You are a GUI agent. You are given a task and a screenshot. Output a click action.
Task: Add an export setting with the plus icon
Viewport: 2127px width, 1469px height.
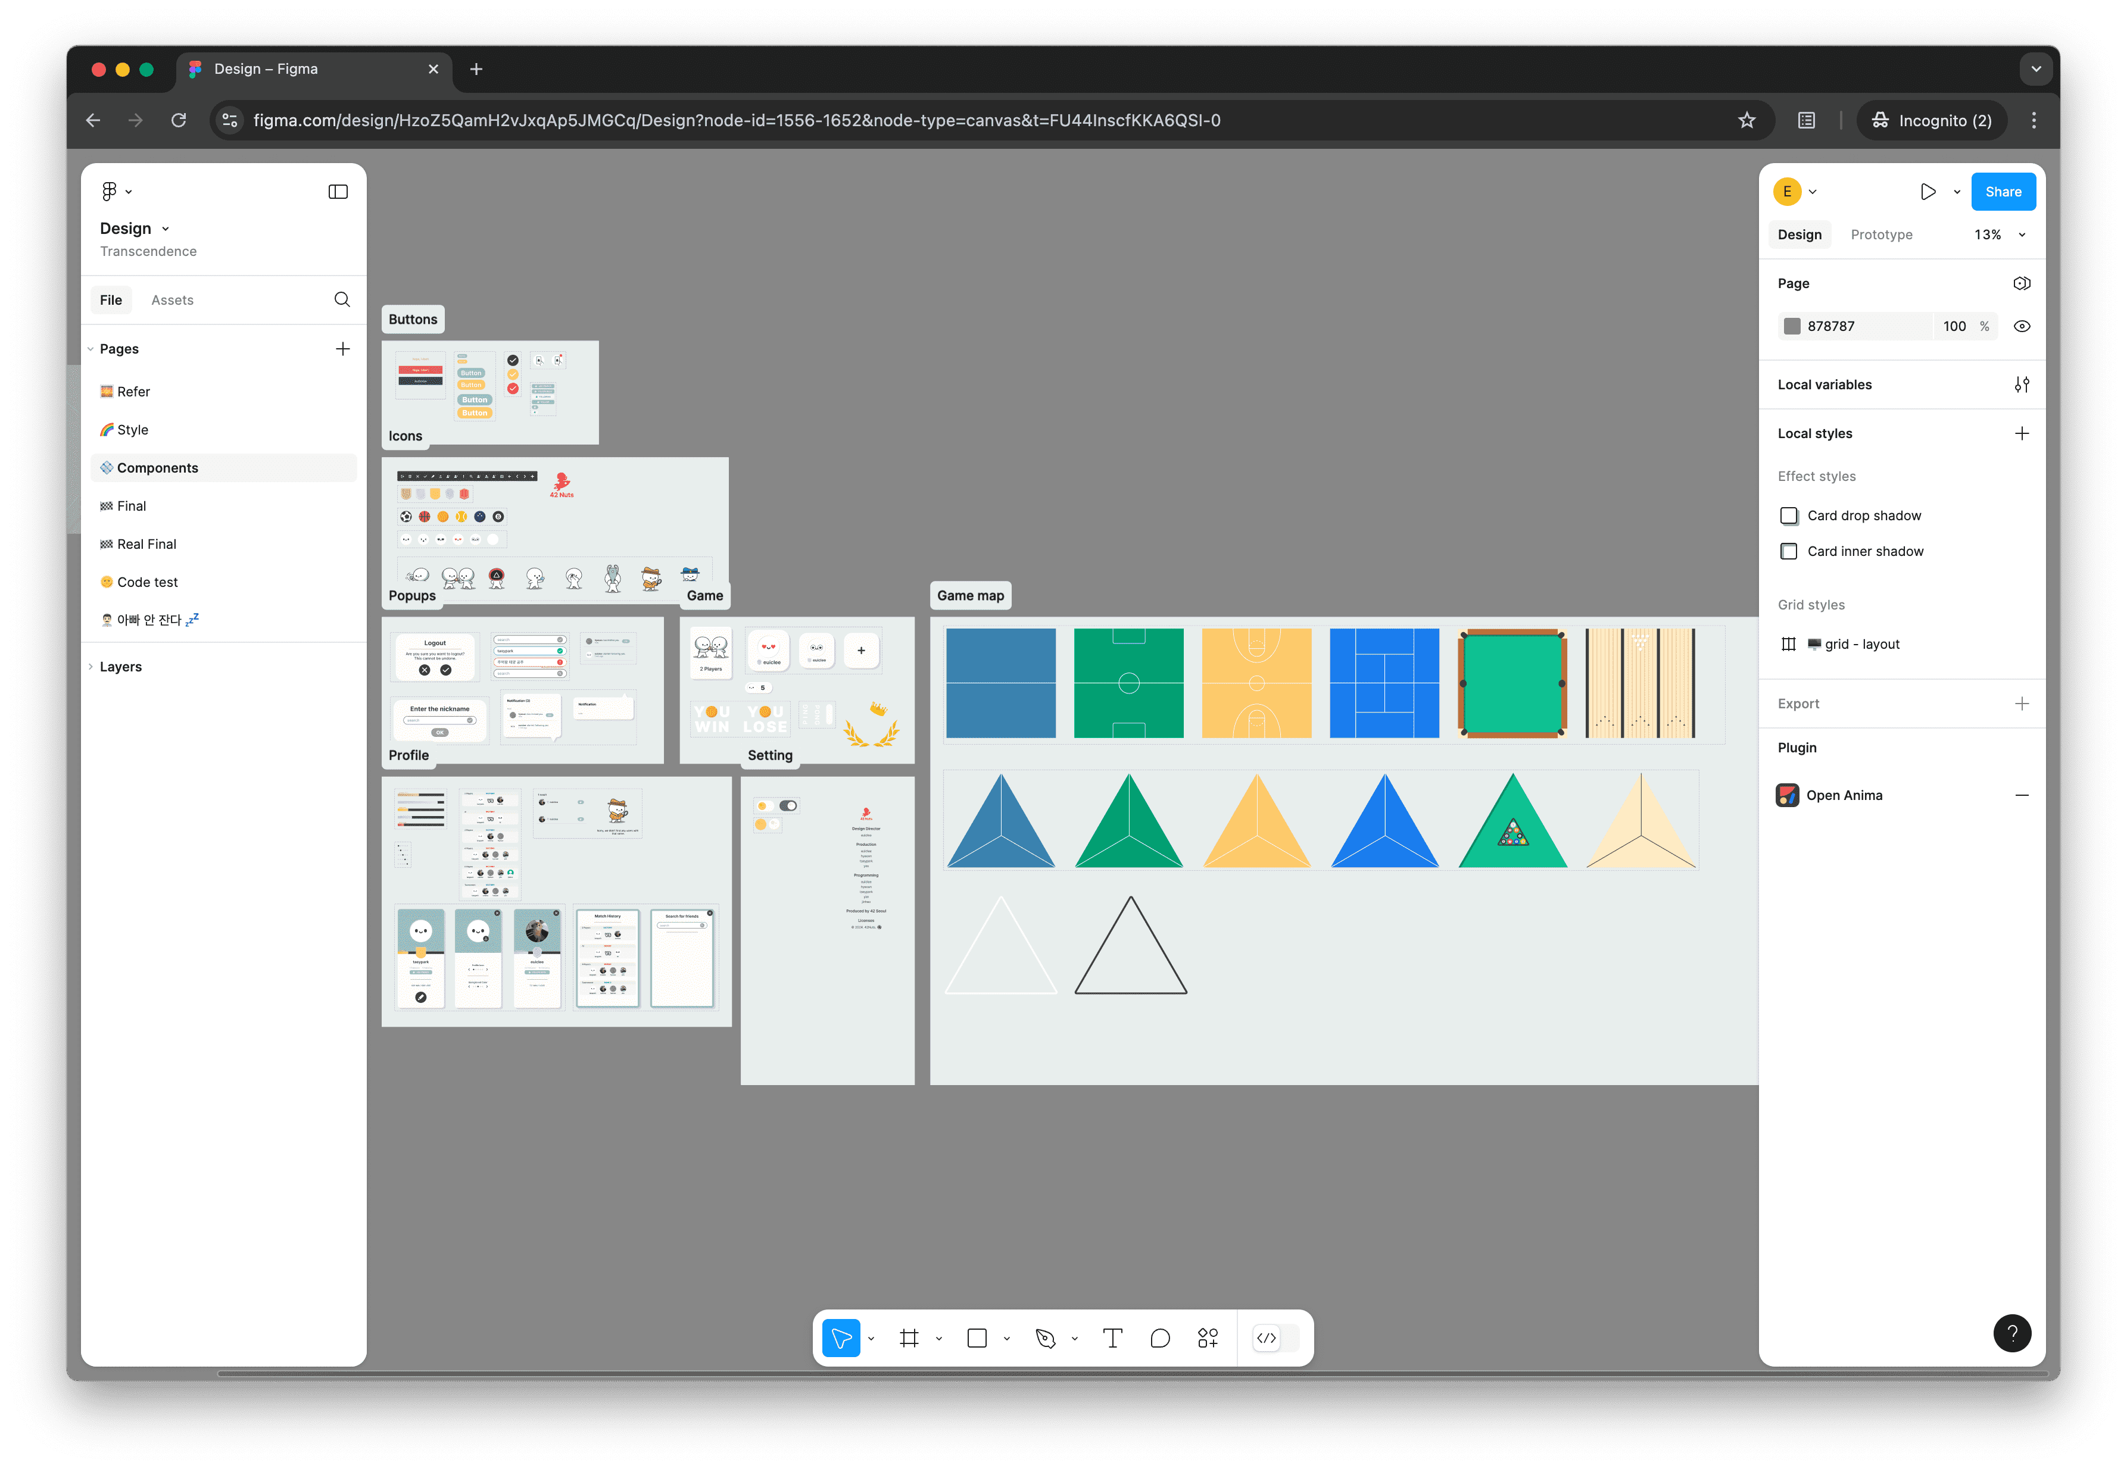pyautogui.click(x=2021, y=703)
